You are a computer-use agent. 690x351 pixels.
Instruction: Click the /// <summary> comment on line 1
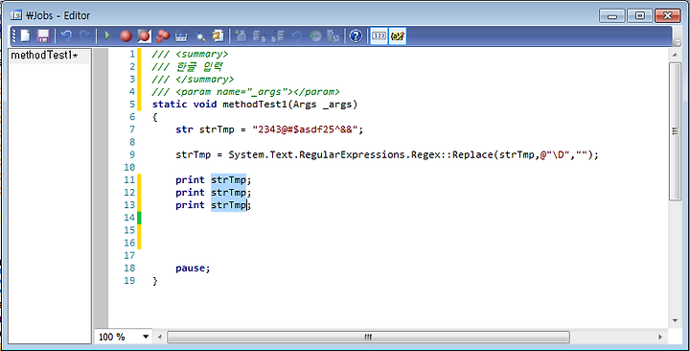click(x=190, y=54)
